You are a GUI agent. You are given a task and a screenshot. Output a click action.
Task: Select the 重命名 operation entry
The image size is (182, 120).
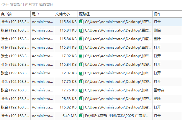click(159, 90)
